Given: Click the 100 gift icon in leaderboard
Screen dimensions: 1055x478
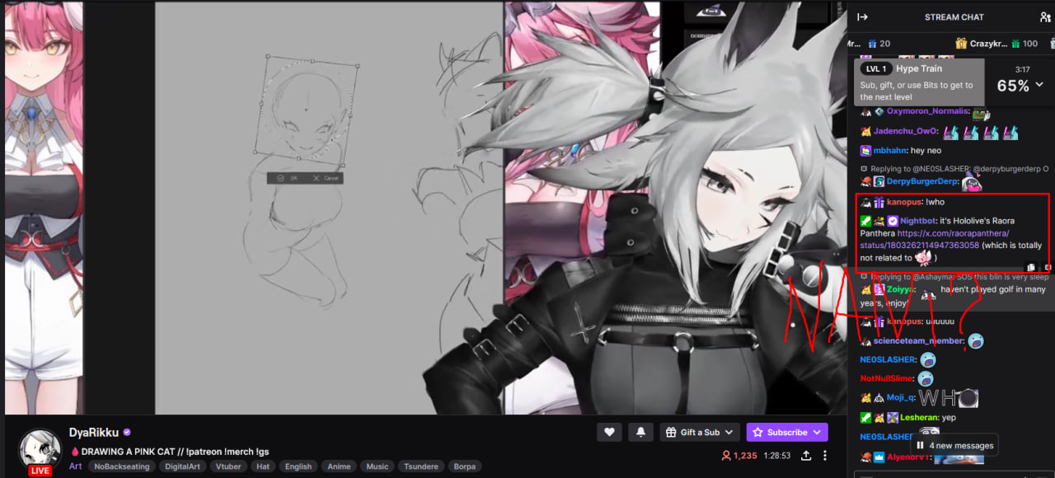Looking at the screenshot, I should coord(1015,44).
